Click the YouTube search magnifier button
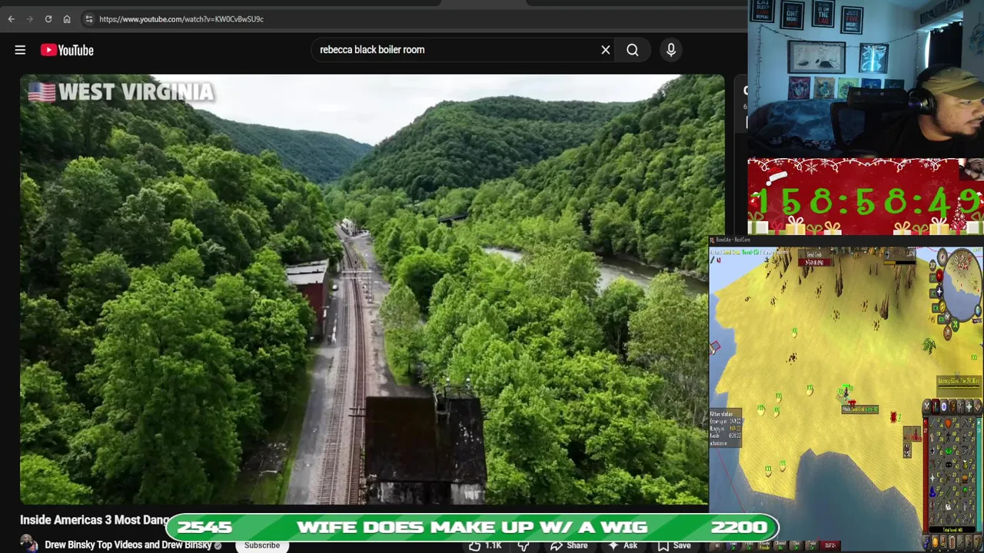 632,50
